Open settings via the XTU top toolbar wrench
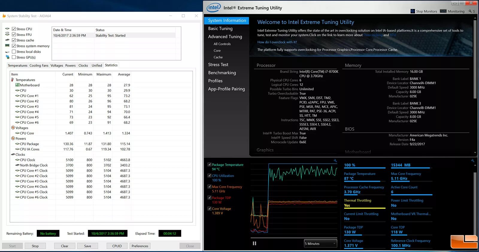Image resolution: width=479 pixels, height=252 pixels. point(470,11)
